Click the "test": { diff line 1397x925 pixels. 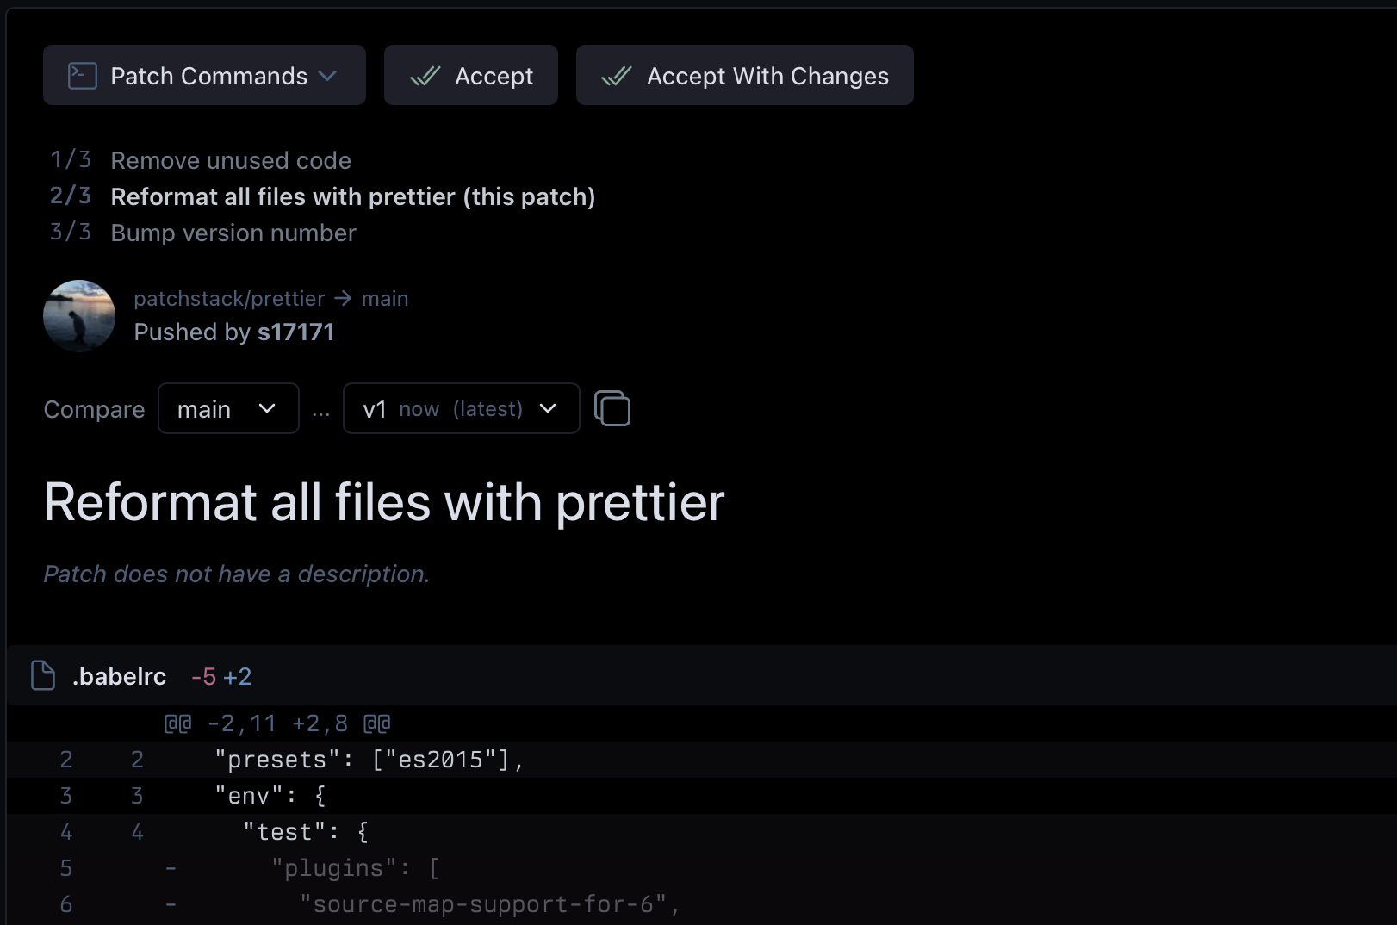(702, 832)
